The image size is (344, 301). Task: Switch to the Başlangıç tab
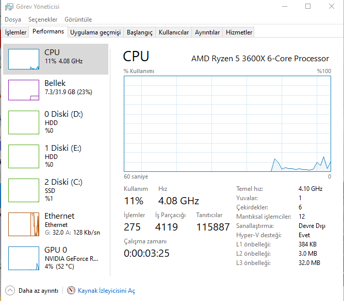(x=140, y=32)
